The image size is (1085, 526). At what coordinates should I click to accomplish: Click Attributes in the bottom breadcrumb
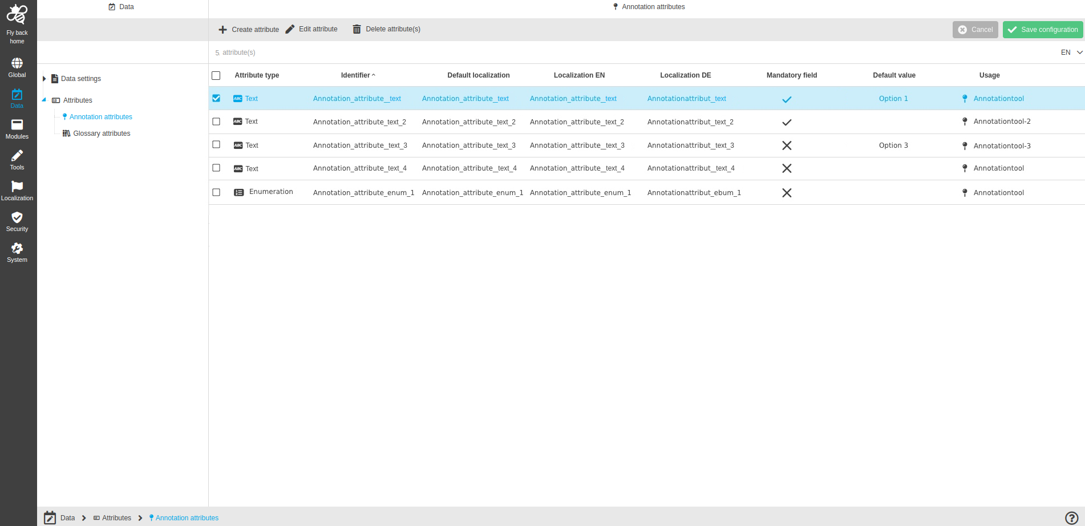(116, 518)
